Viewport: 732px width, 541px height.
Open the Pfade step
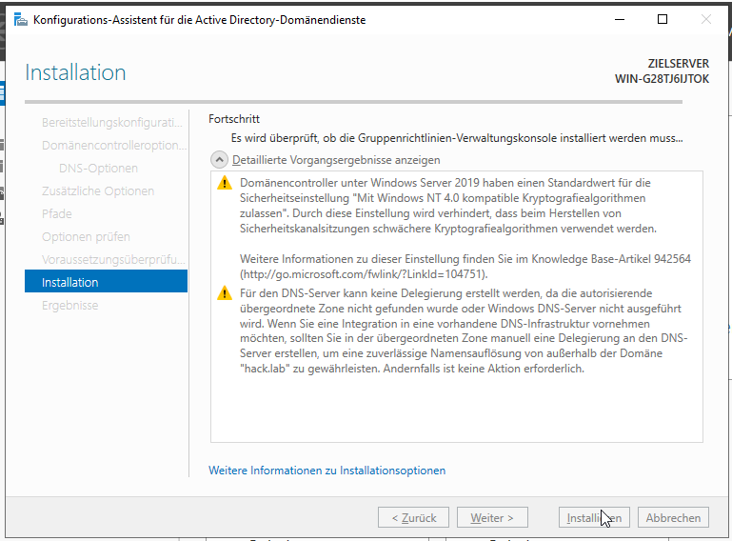(x=57, y=214)
